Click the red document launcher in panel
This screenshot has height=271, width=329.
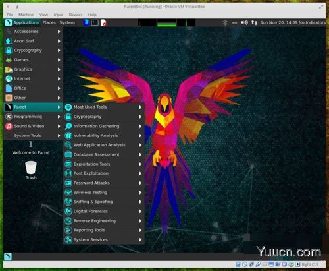point(103,22)
